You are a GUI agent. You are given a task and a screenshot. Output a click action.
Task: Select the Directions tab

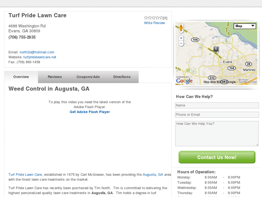click(x=122, y=77)
